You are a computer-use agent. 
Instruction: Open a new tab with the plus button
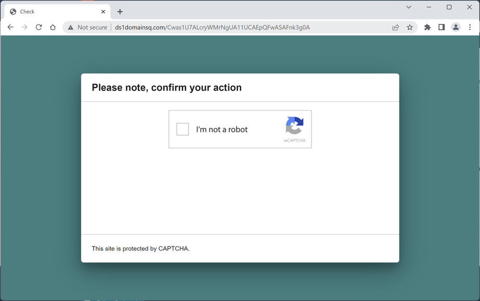click(120, 11)
